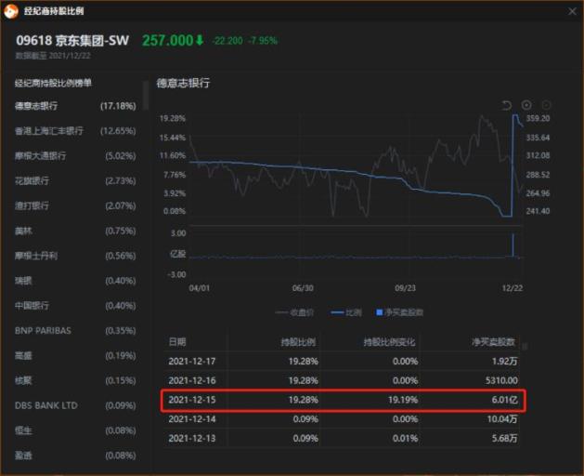The image size is (584, 476).
Task: Click the 15.44% ratio axis label
Action: 173,138
